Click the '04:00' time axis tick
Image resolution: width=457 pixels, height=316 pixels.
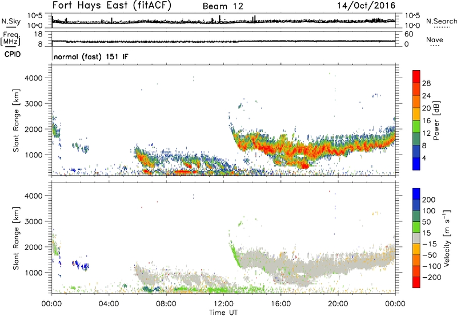[x=109, y=304]
